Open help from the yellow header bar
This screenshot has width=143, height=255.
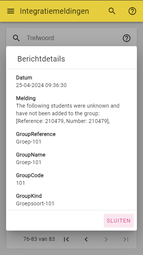[132, 11]
